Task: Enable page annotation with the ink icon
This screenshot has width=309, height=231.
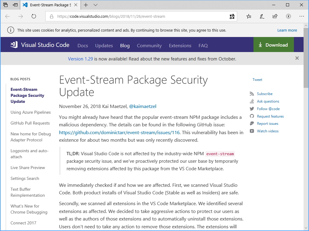Action: [x=262, y=16]
